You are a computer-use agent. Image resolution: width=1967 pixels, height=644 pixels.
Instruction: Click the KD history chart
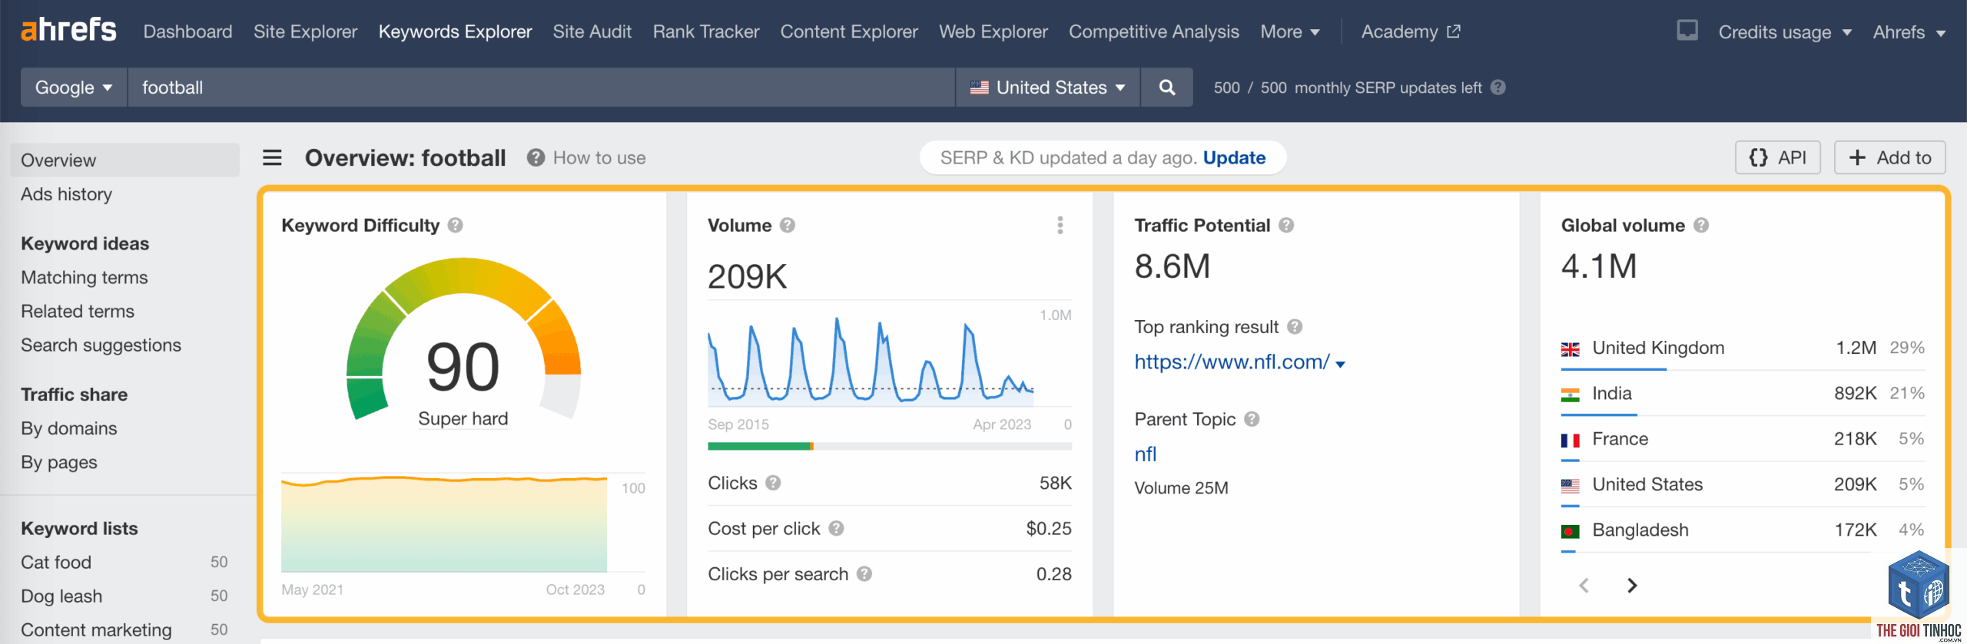coord(444,523)
